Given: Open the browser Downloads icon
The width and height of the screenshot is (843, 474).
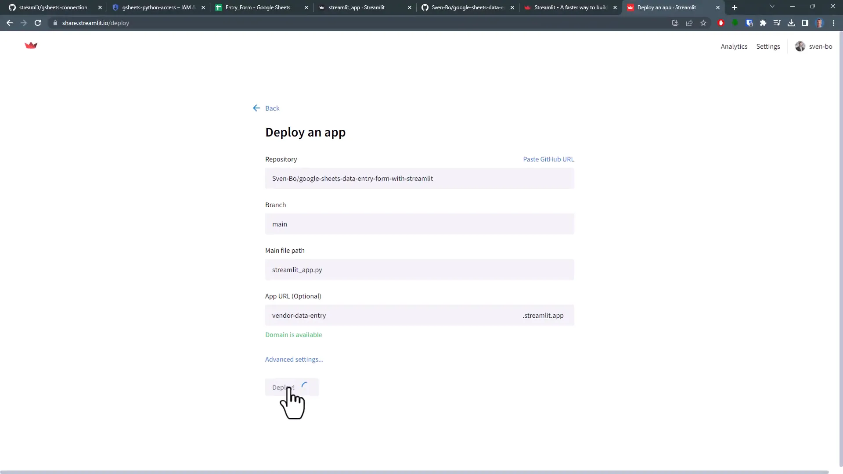Looking at the screenshot, I should coord(791,23).
